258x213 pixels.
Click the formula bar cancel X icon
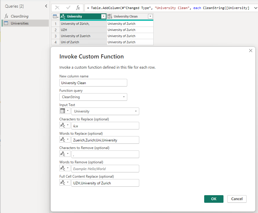(57, 8)
